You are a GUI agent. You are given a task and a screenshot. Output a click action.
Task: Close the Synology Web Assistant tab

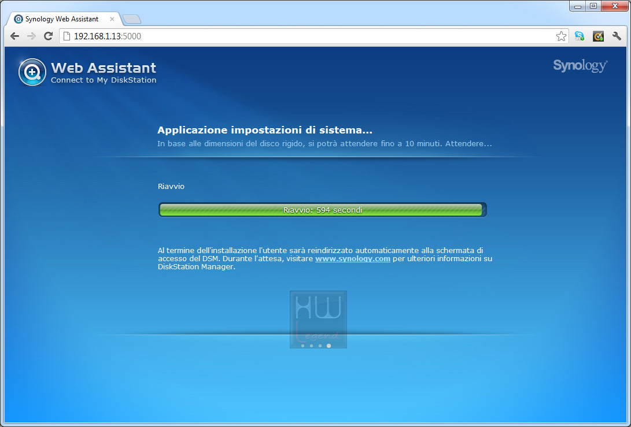pyautogui.click(x=112, y=19)
